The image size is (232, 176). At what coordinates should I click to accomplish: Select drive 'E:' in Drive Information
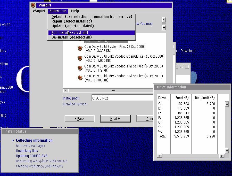(160, 113)
